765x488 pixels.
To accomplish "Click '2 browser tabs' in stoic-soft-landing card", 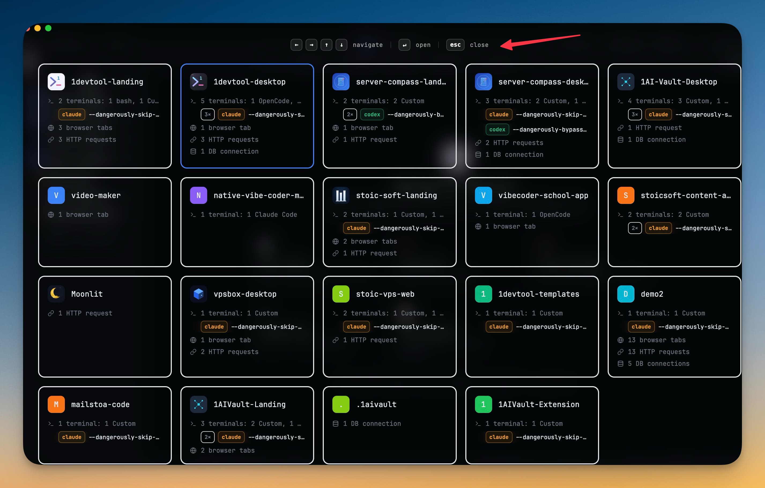I will [x=370, y=241].
